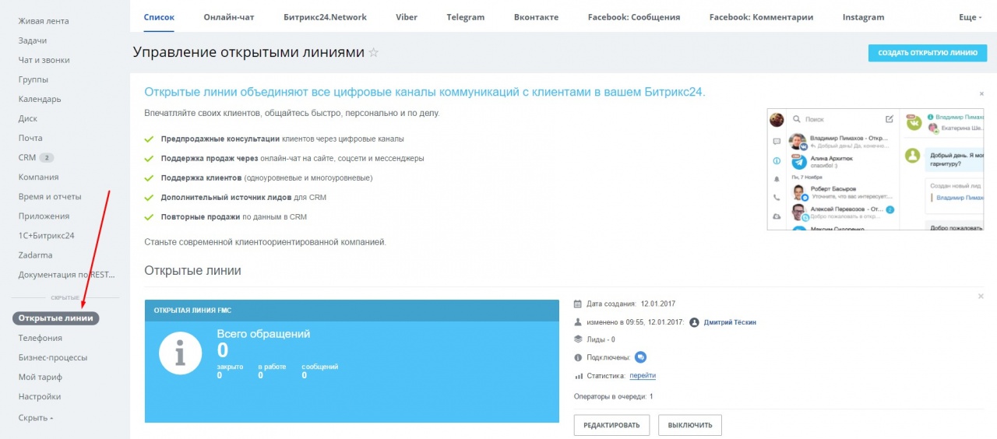997x439 pixels.
Task: Open Facebook: Сообщения tab
Action: [x=634, y=17]
